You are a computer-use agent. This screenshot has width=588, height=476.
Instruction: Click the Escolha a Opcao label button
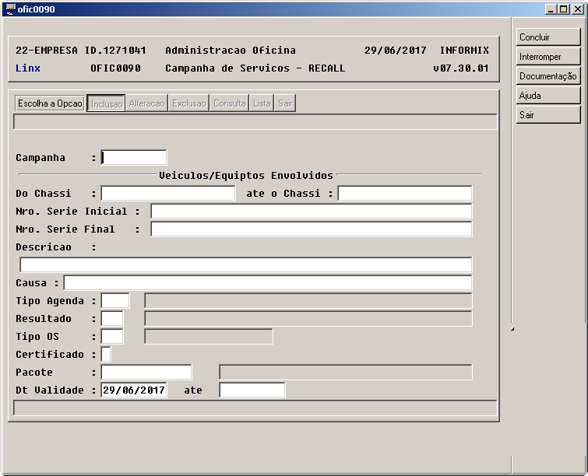tap(50, 103)
